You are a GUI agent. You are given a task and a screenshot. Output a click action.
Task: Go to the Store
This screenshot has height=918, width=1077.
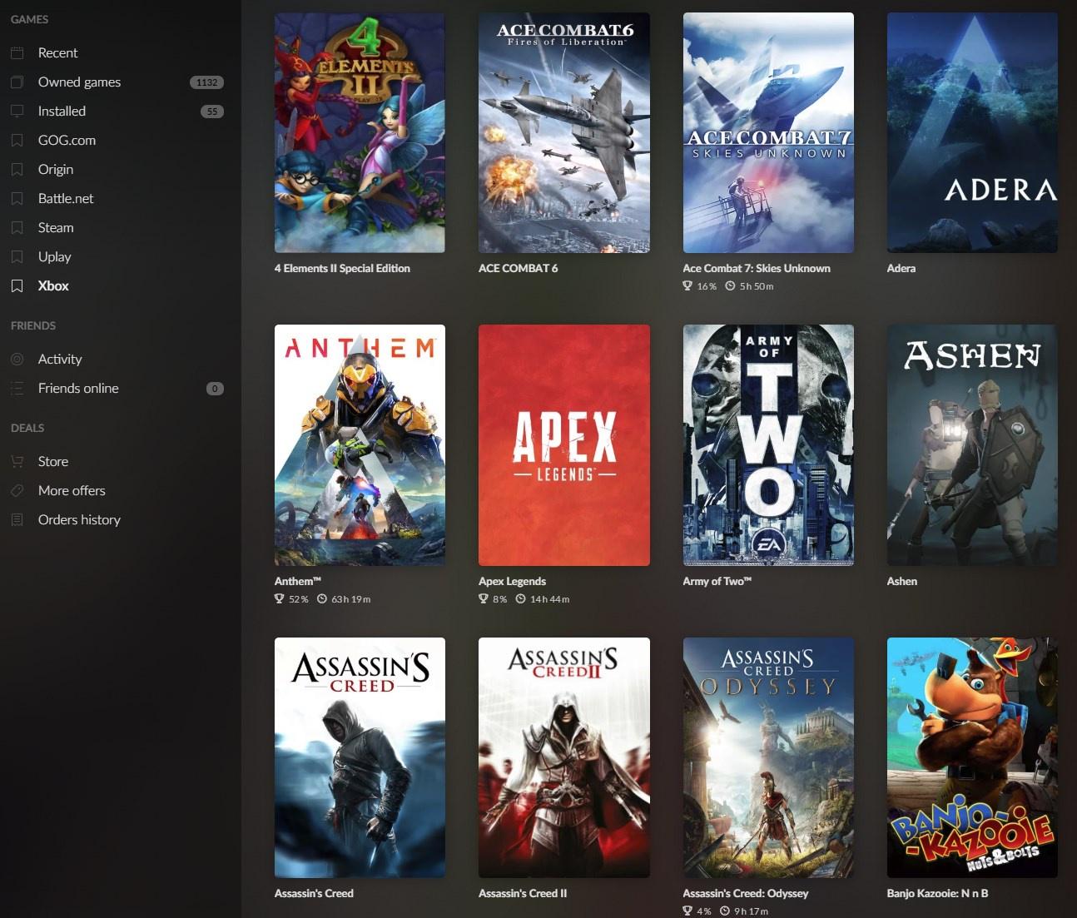point(53,462)
